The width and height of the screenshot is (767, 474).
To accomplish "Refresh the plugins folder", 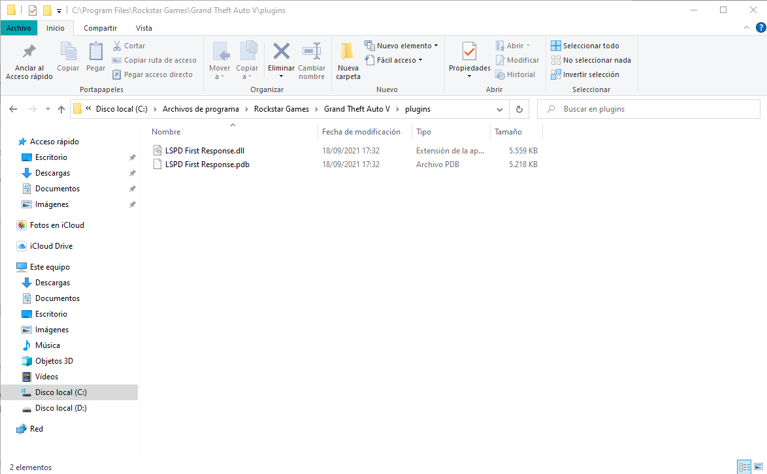I will point(519,110).
